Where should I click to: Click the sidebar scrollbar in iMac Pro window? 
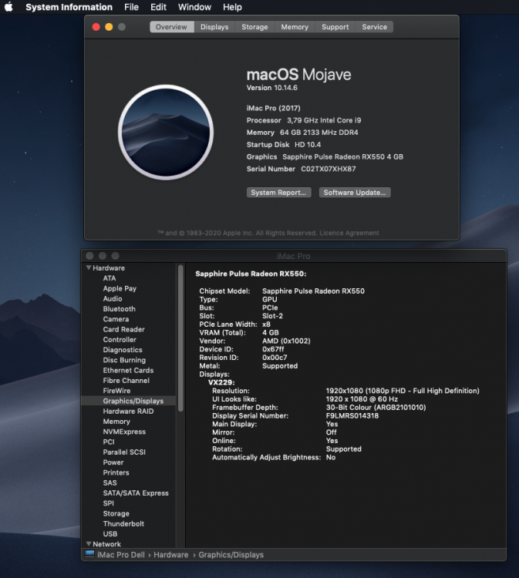coord(180,338)
